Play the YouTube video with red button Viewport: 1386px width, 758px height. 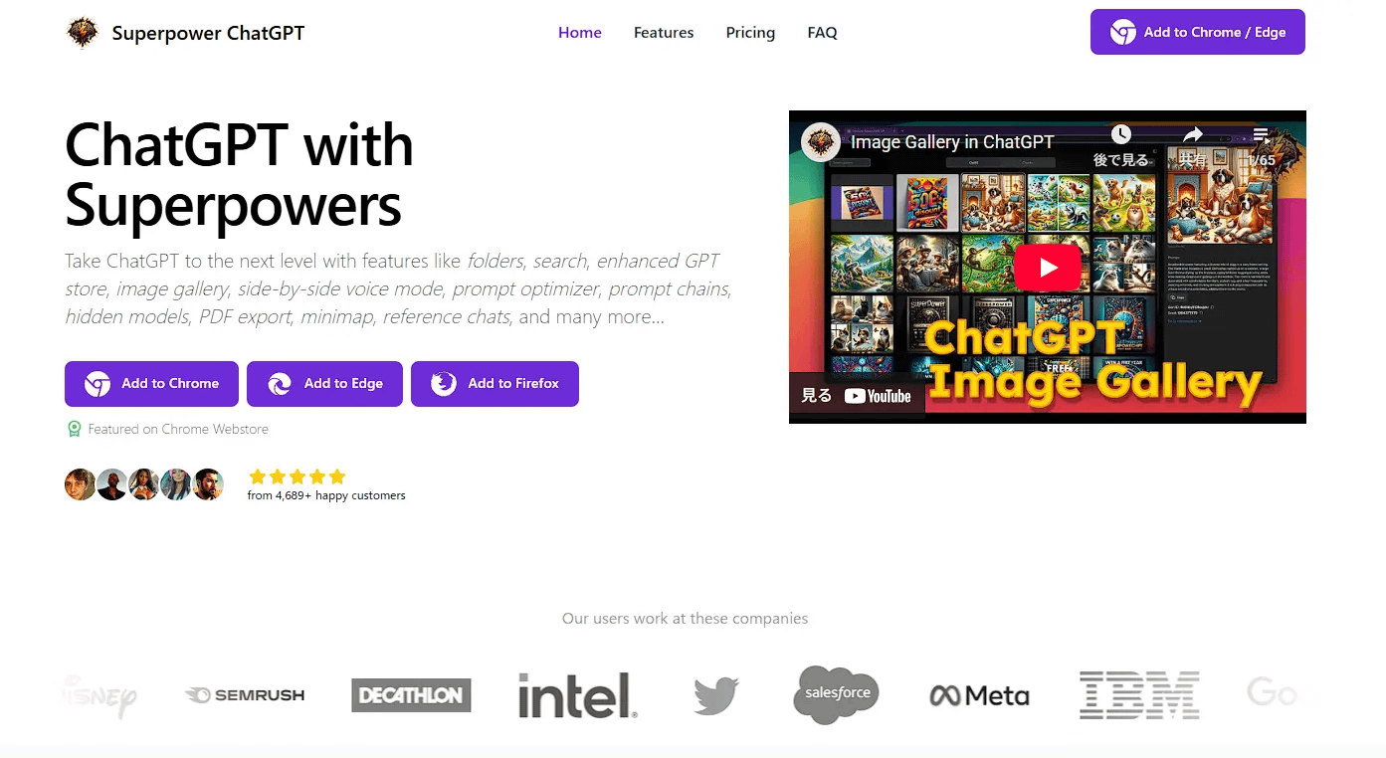(1048, 267)
